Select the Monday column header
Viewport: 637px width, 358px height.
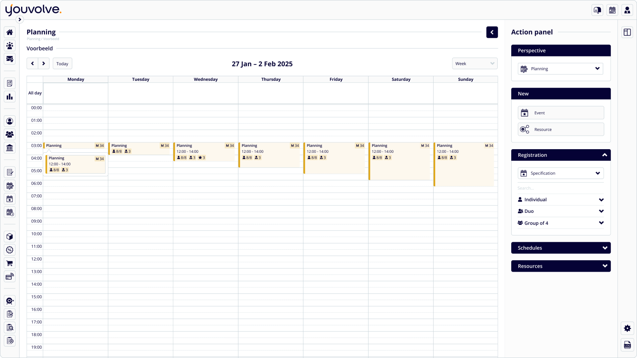[76, 80]
